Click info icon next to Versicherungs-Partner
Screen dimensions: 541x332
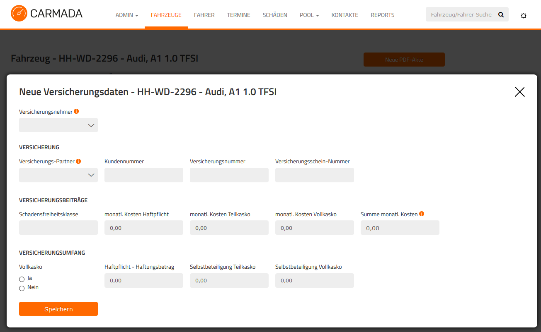78,161
